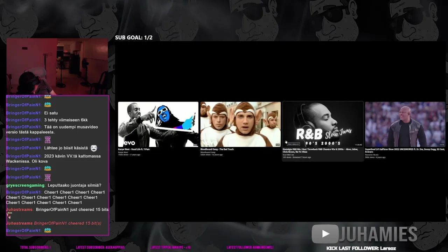Click the 'Cheer1 Cheer1' chat message

click(55, 197)
